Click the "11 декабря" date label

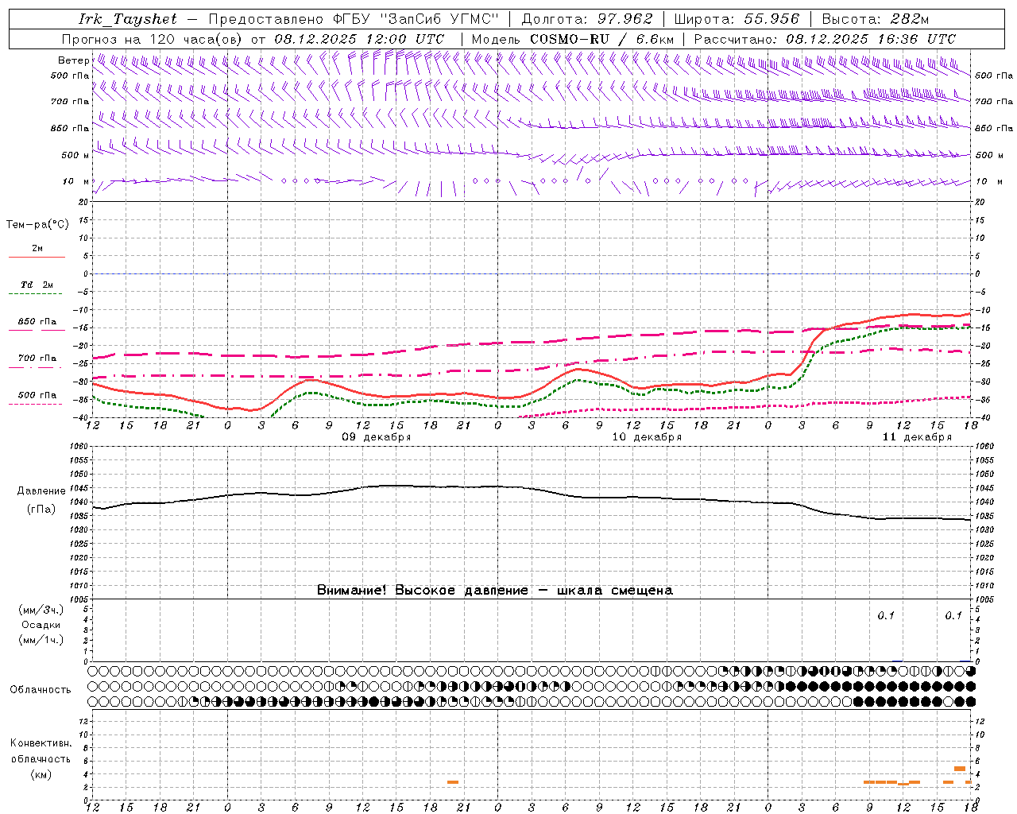click(917, 437)
